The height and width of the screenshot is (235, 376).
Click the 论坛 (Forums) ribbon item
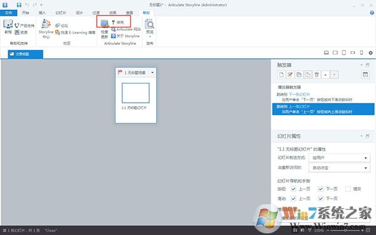point(61,26)
